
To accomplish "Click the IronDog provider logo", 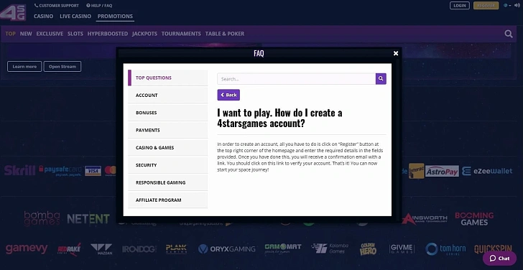I will 139,249.
